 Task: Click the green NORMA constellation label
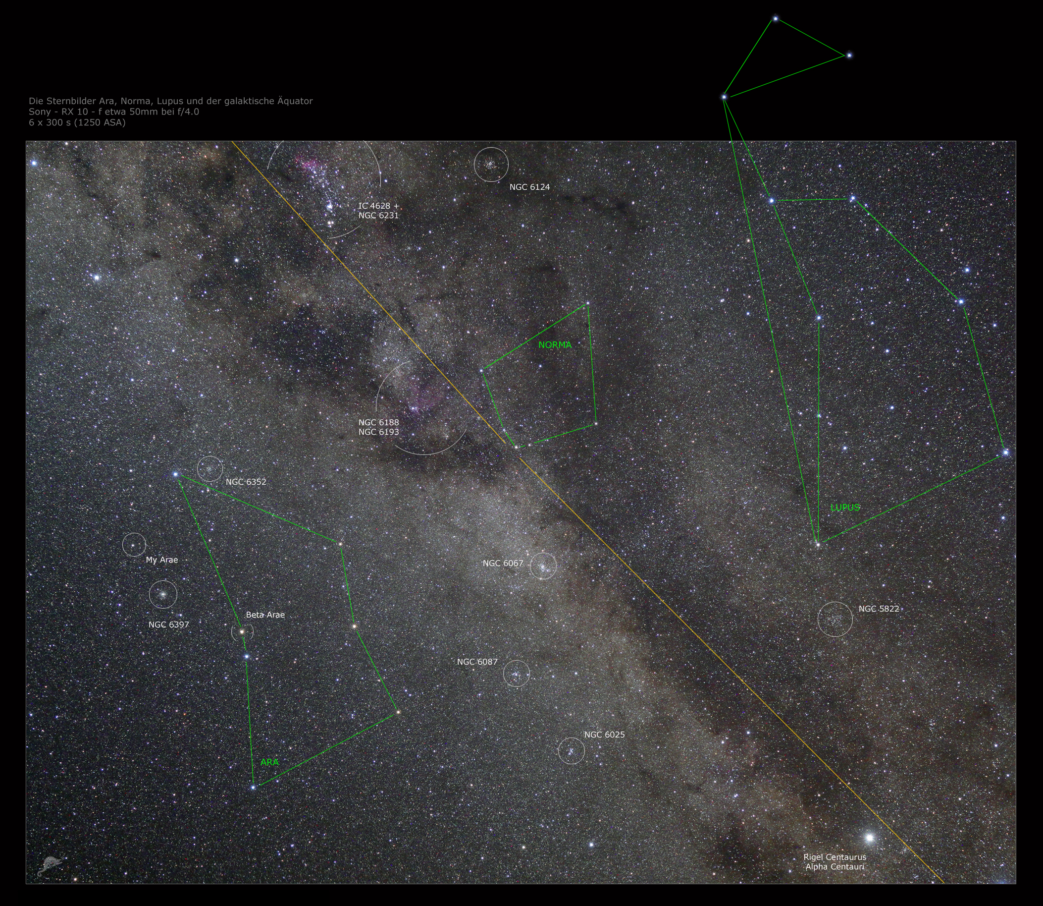pos(555,345)
